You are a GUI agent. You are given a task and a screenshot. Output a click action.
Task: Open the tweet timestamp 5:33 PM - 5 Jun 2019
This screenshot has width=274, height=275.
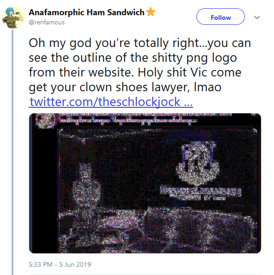click(60, 264)
